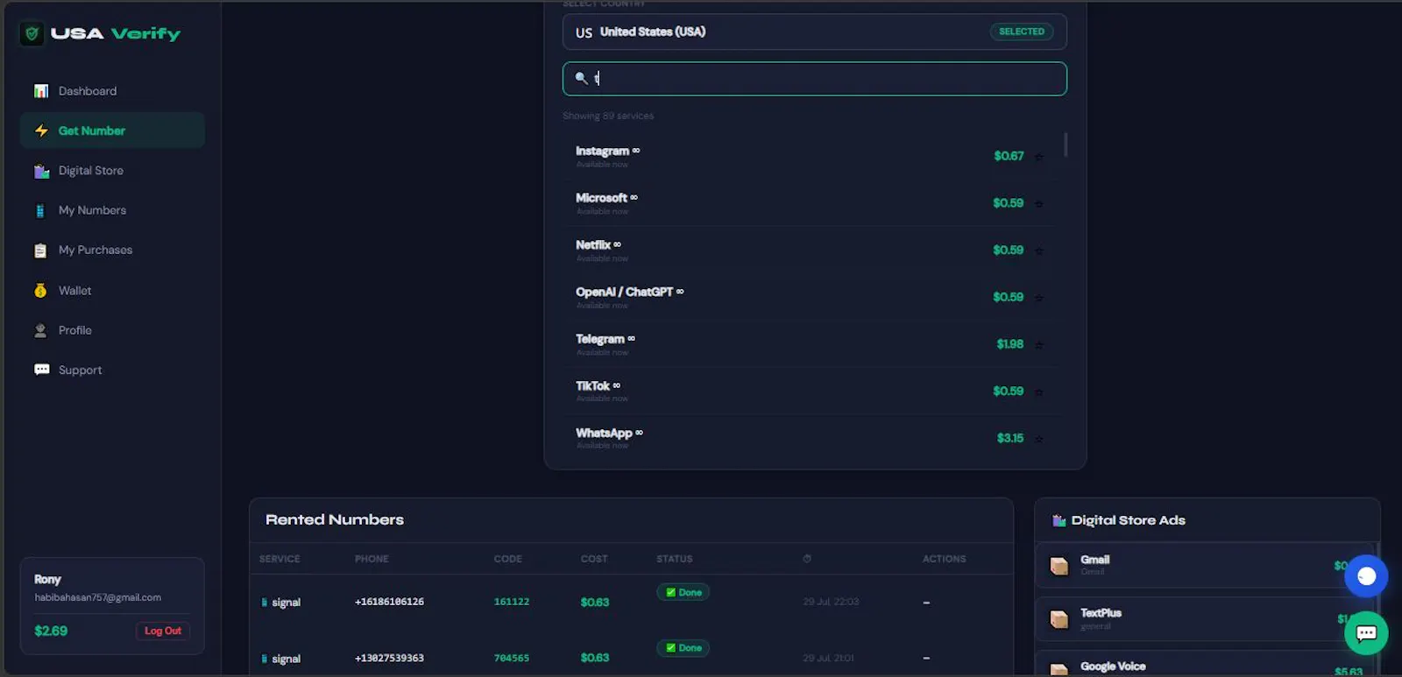Click the magnifier icon in the search box
Image resolution: width=1402 pixels, height=677 pixels.
click(x=581, y=78)
